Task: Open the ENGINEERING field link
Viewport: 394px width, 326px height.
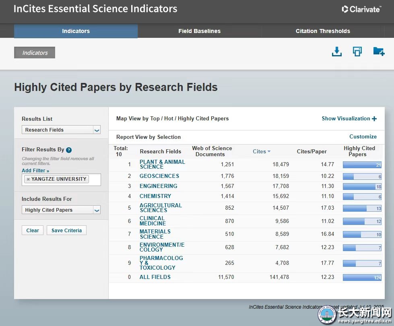Action: pyautogui.click(x=159, y=186)
